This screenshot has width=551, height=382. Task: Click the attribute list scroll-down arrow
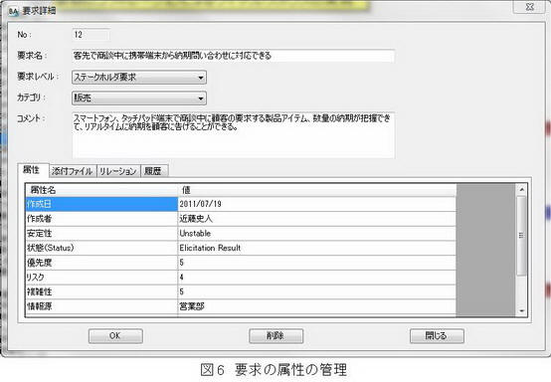(521, 311)
